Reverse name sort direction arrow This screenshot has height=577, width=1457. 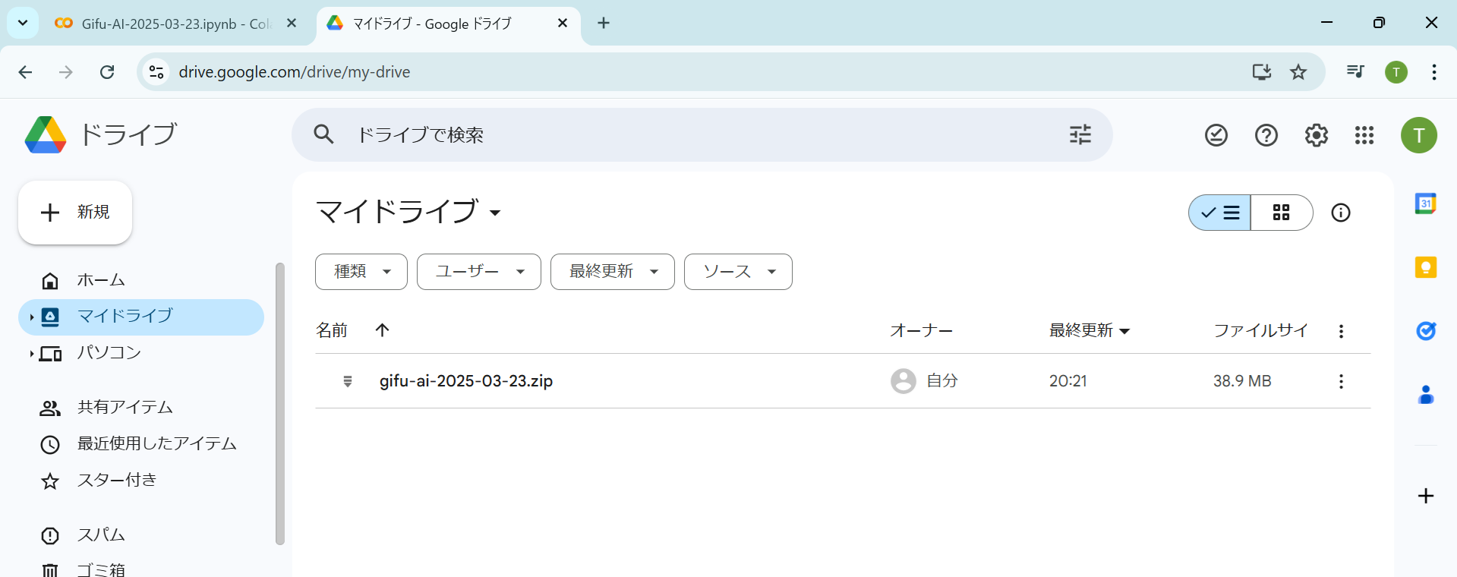pyautogui.click(x=382, y=329)
